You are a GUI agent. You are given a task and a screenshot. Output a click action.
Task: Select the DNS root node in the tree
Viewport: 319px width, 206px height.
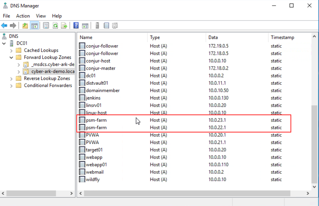click(14, 36)
